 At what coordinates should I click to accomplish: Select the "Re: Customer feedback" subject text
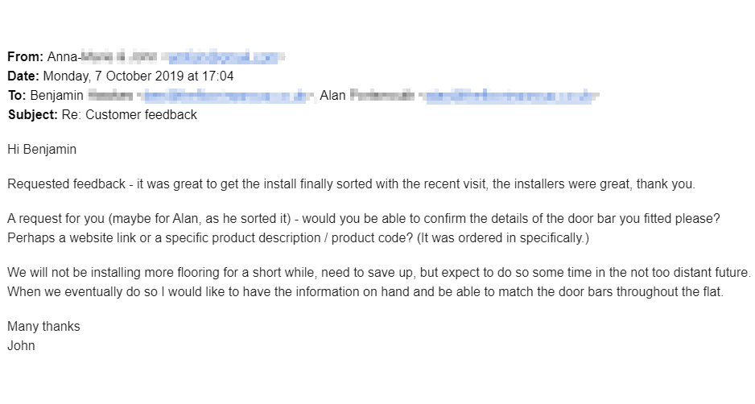(x=130, y=114)
